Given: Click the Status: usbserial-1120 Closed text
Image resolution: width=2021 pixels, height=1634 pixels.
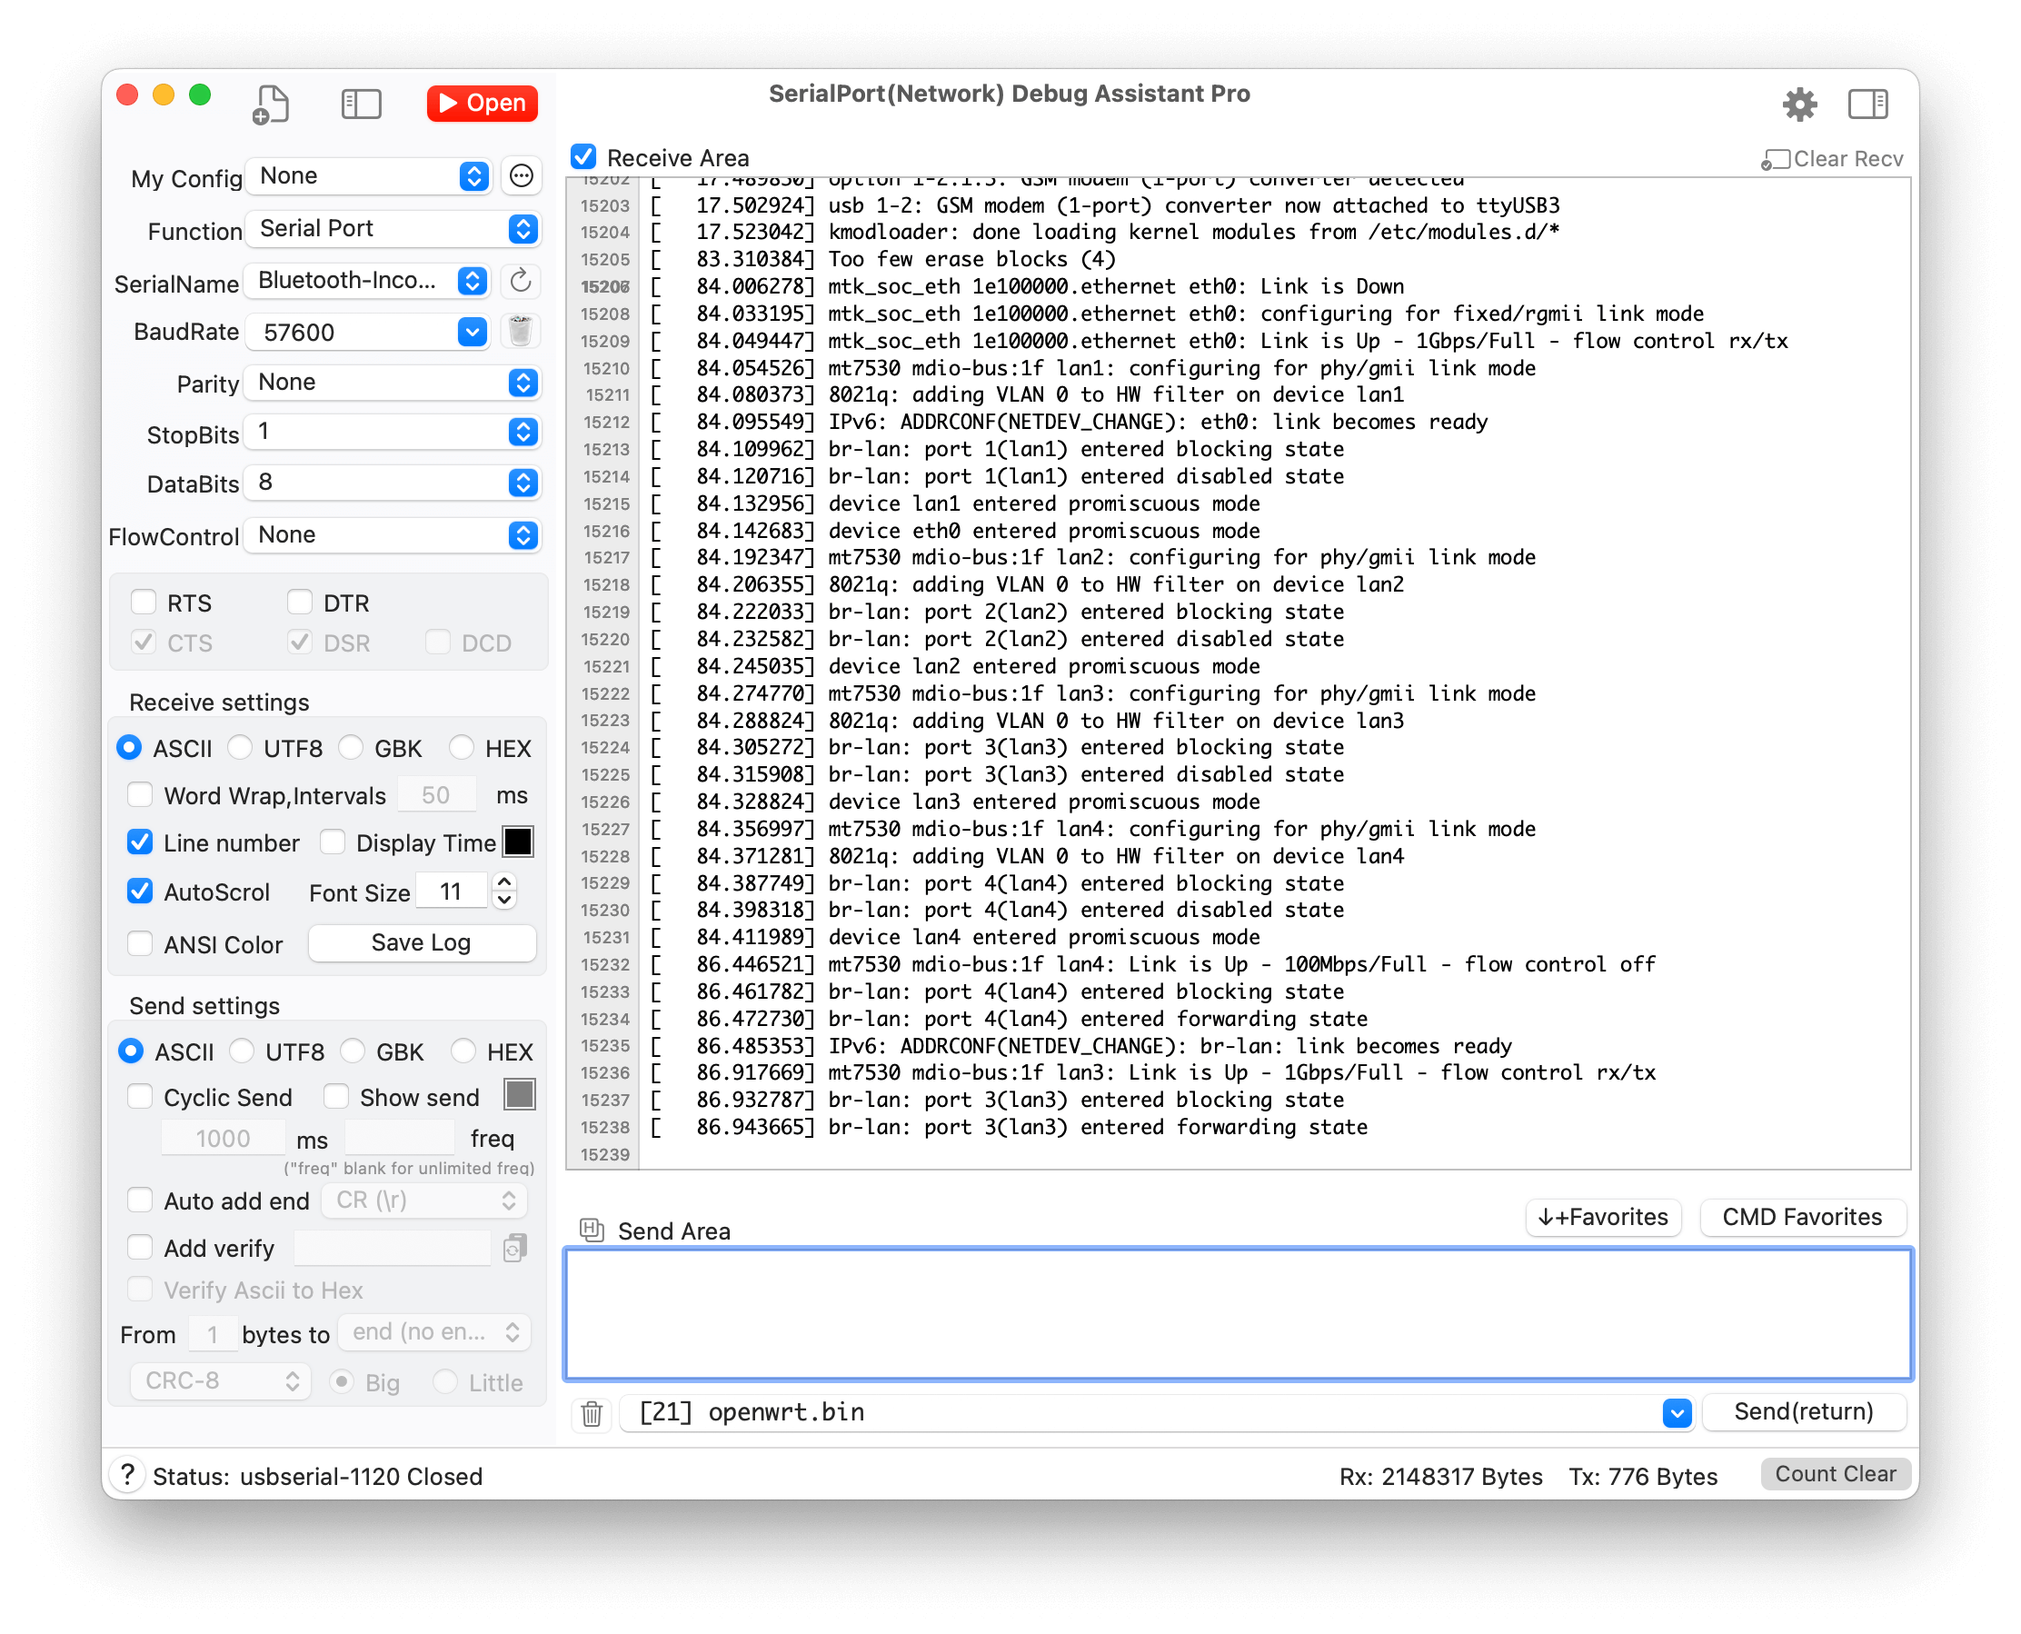Looking at the screenshot, I should click(x=317, y=1476).
